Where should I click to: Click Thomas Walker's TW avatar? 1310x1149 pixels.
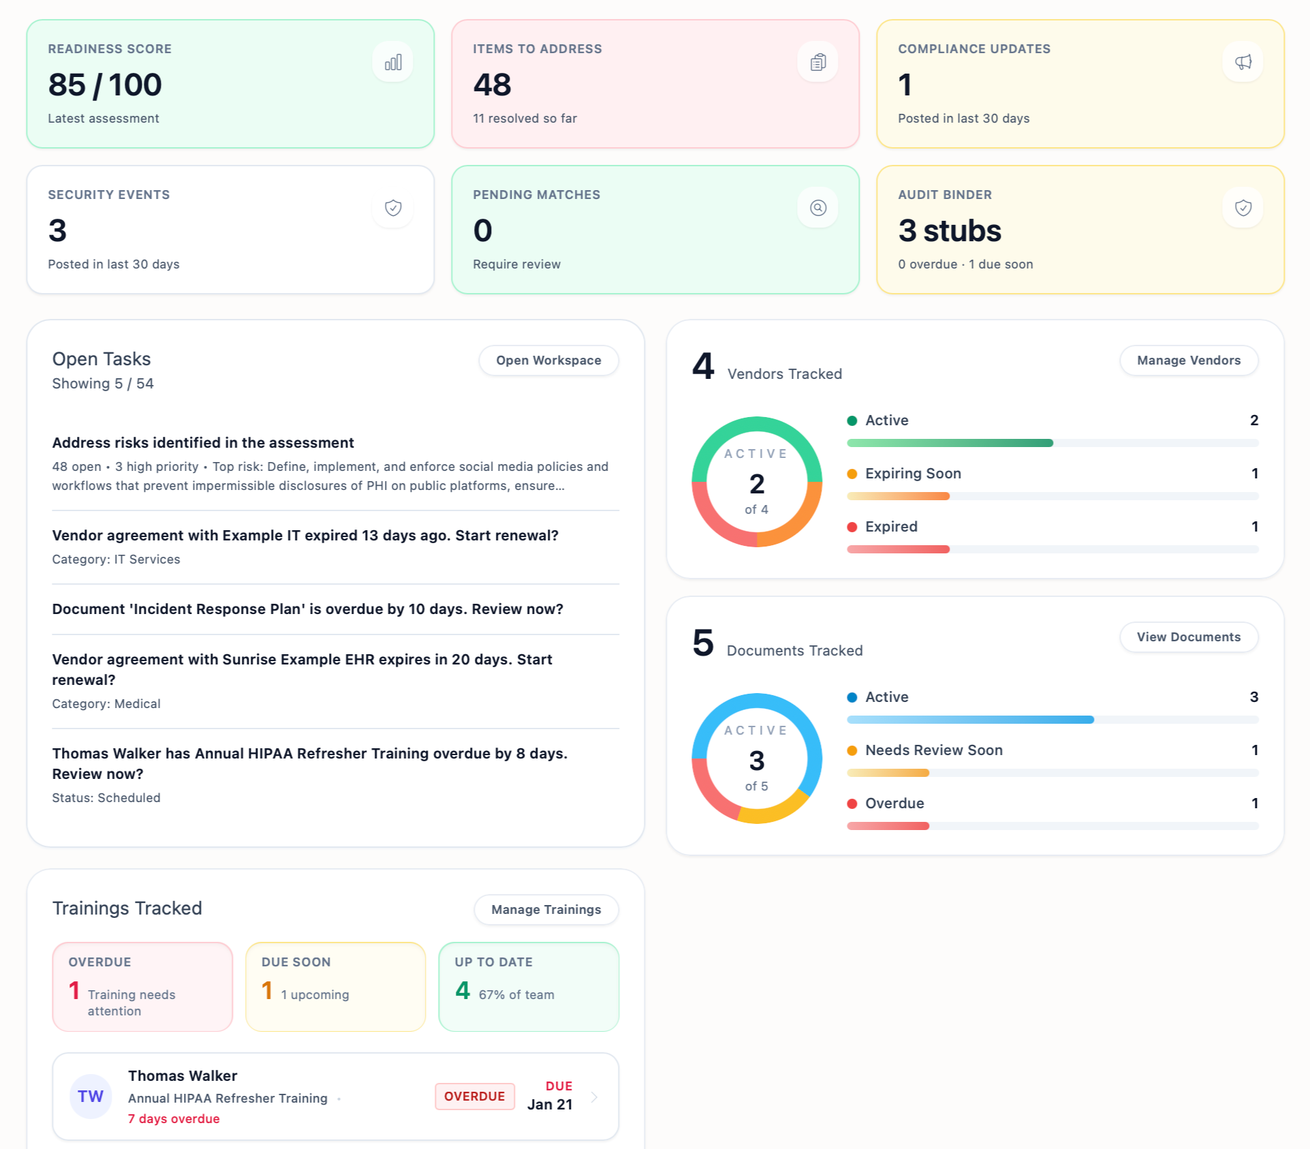pyautogui.click(x=91, y=1096)
